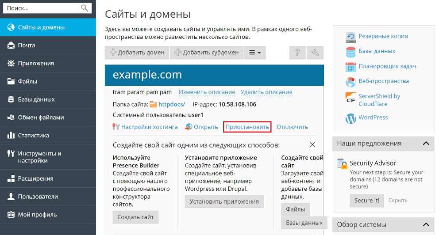This screenshot has height=235, width=439.
Task: Click the scheduled tasks calendar icon
Action: pyautogui.click(x=351, y=67)
